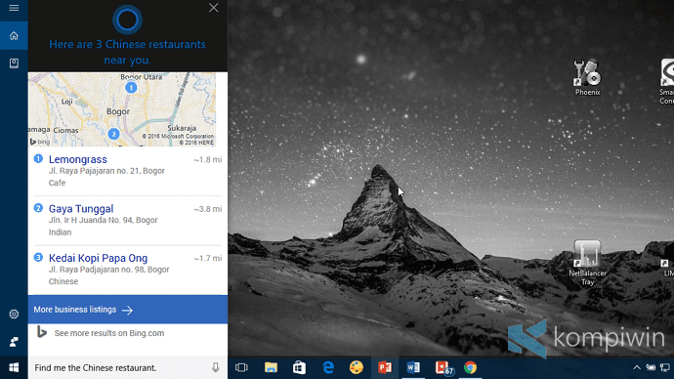This screenshot has height=379, width=674.
Task: Open Cortana settings gear
Action: pyautogui.click(x=14, y=315)
